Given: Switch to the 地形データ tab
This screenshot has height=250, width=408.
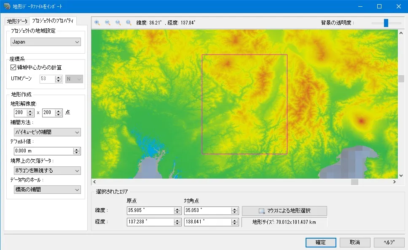Looking at the screenshot, I should click(17, 21).
